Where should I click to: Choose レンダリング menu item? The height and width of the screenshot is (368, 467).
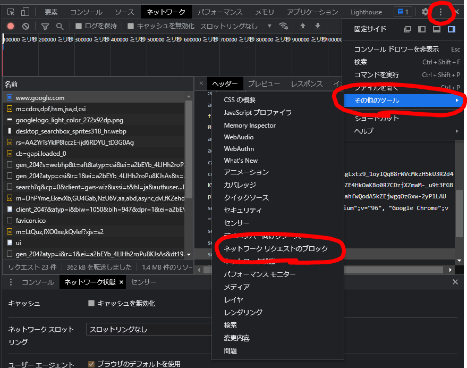(x=277, y=312)
